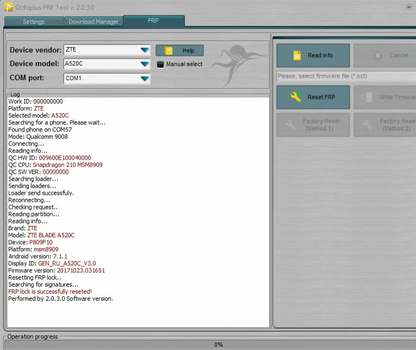Click the 'Searching for signatures...' log line

click(44, 284)
